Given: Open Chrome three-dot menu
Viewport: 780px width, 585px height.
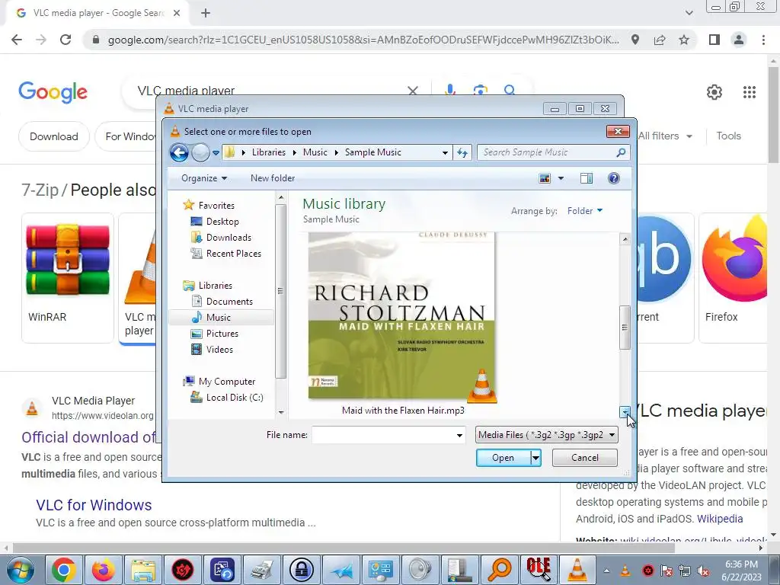Looking at the screenshot, I should pyautogui.click(x=763, y=40).
